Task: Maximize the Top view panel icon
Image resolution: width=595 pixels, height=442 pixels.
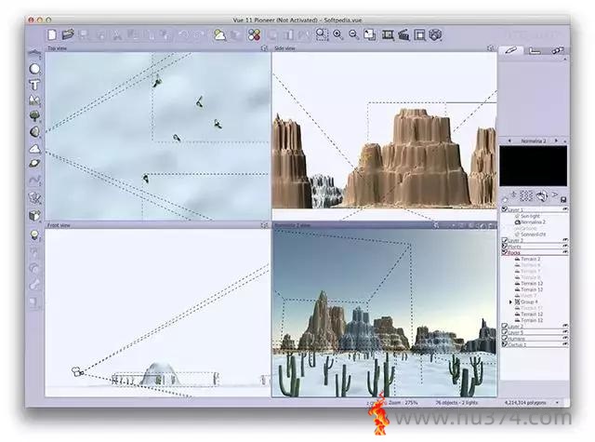Action: (264, 48)
